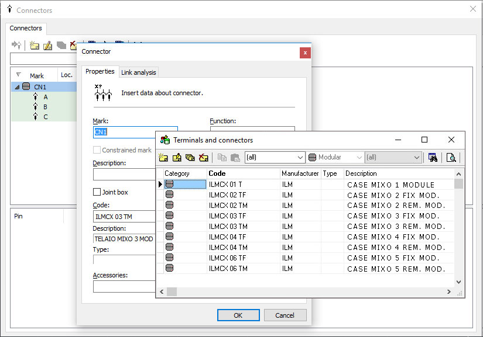Click the Code field showing ILMCX 03 TM
The width and height of the screenshot is (483, 337).
coord(125,217)
